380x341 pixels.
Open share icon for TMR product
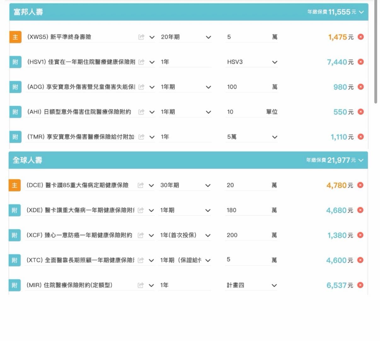click(x=141, y=137)
